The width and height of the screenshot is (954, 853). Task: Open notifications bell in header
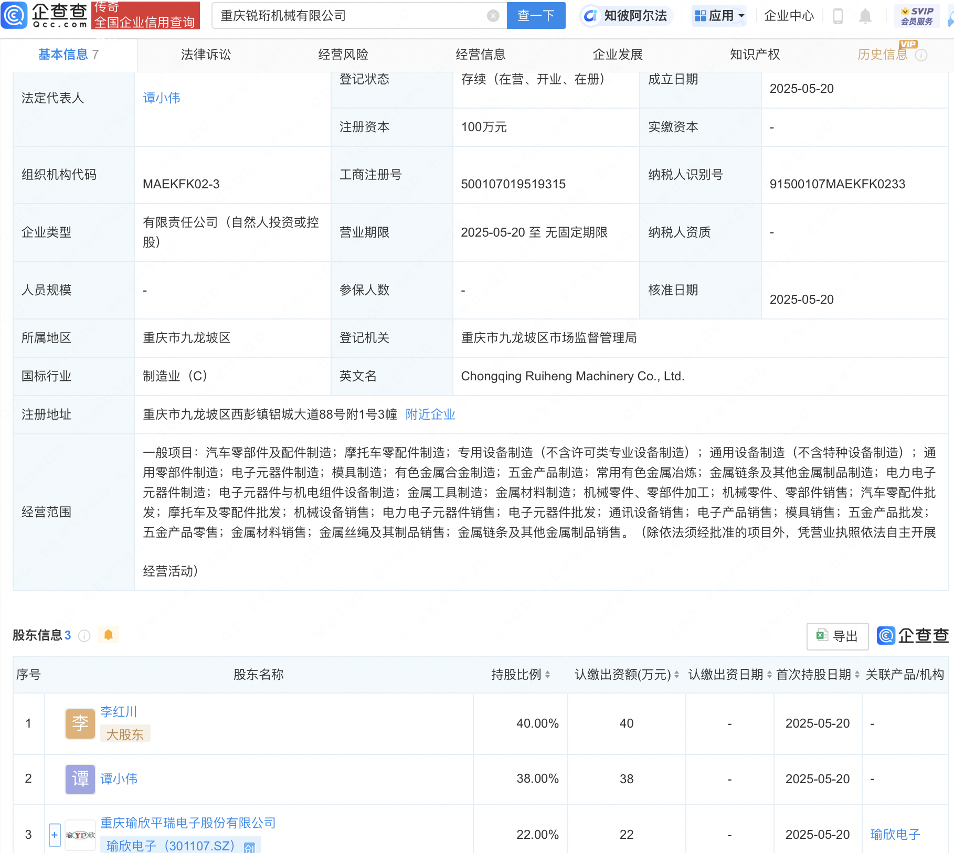pyautogui.click(x=865, y=16)
